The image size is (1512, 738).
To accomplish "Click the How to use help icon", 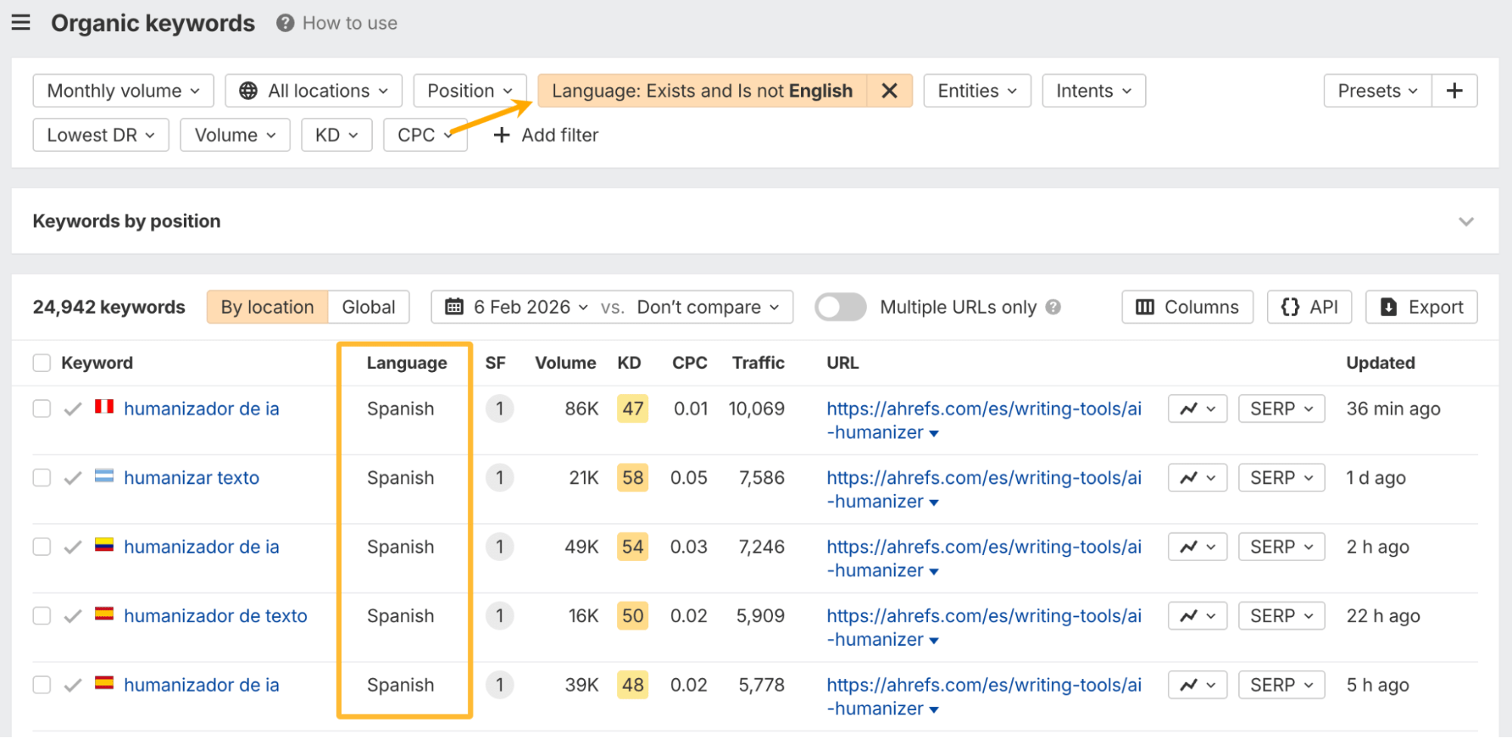I will (285, 23).
